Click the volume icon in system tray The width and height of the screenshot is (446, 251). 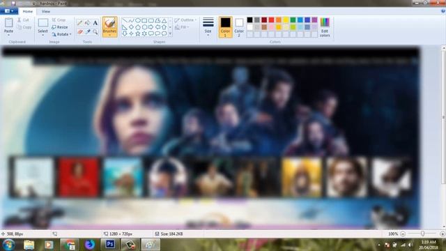click(x=410, y=245)
